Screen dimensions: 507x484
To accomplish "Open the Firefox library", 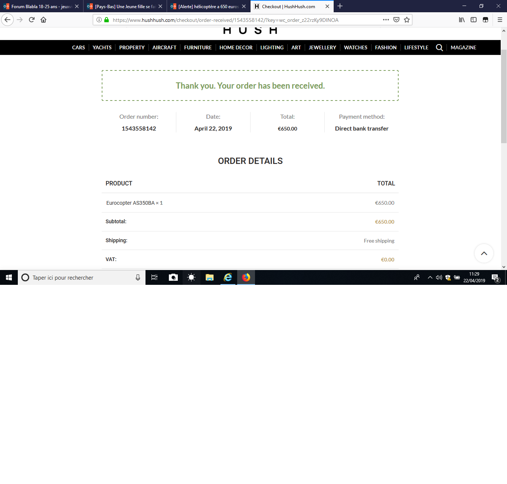I will click(462, 20).
